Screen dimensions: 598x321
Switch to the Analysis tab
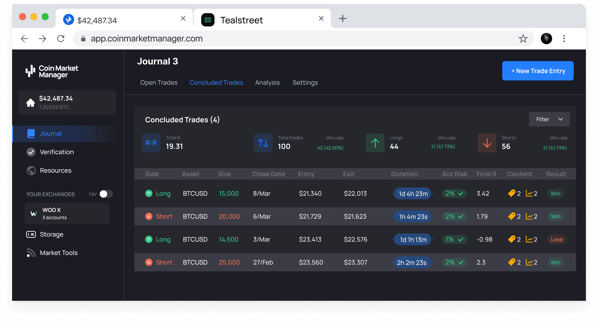[x=267, y=82]
